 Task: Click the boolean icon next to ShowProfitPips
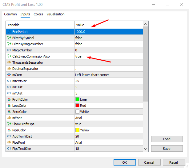pos(9,124)
